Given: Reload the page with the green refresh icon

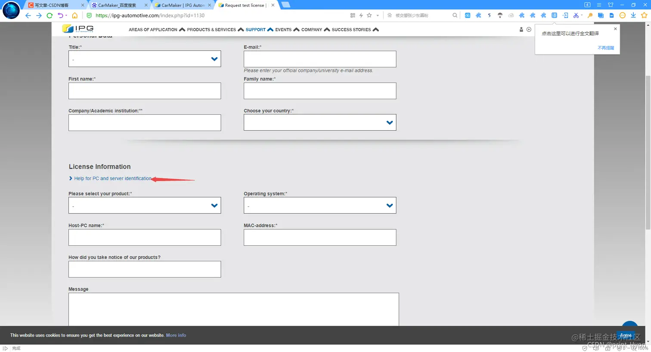Looking at the screenshot, I should (50, 15).
